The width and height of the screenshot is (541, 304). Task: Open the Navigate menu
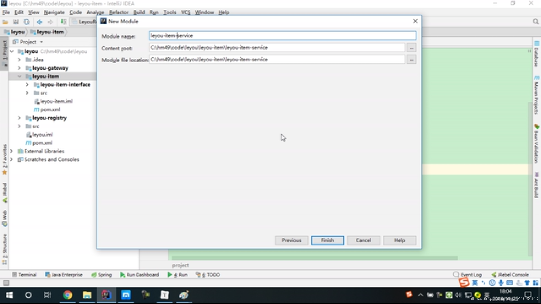54,12
